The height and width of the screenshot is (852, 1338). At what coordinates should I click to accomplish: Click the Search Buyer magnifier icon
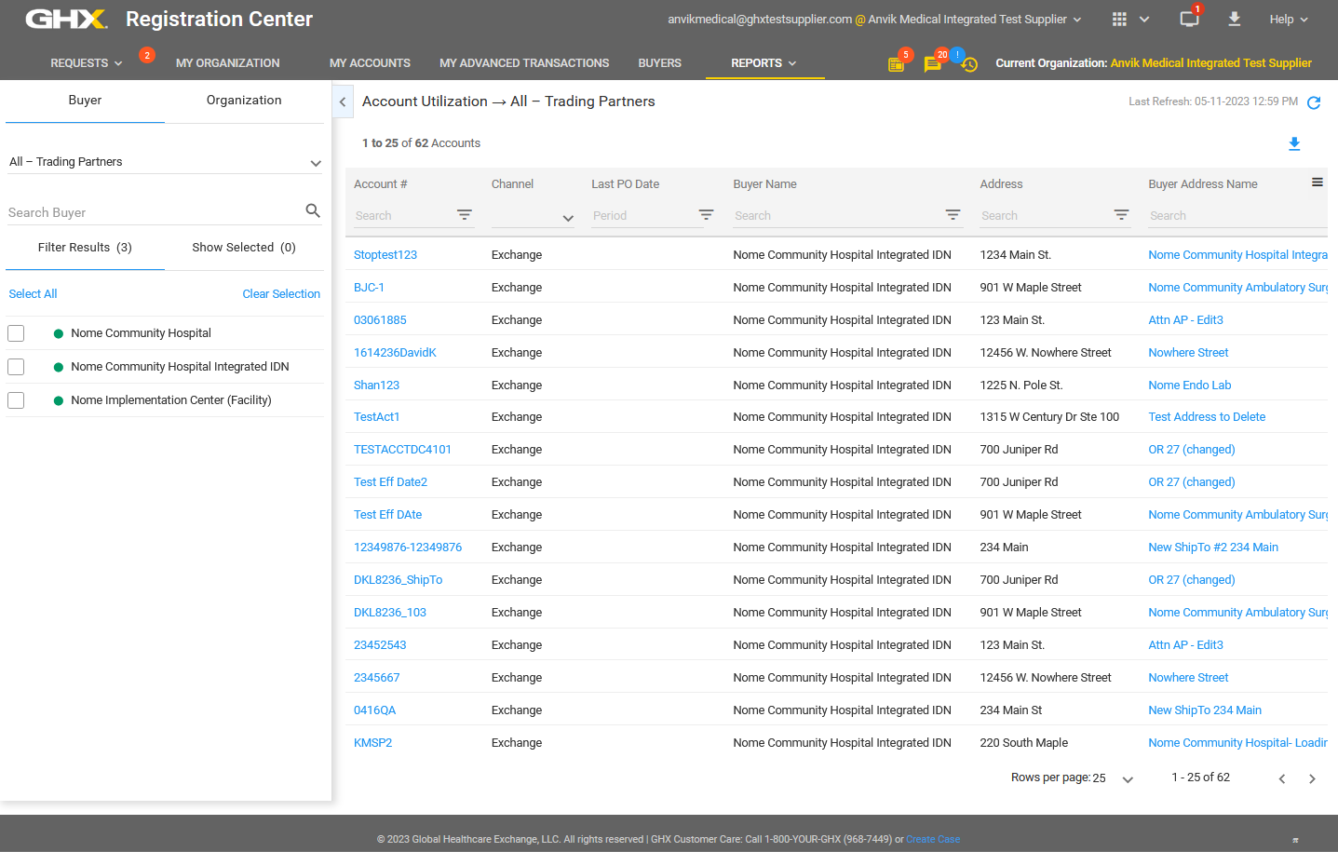pos(313,211)
